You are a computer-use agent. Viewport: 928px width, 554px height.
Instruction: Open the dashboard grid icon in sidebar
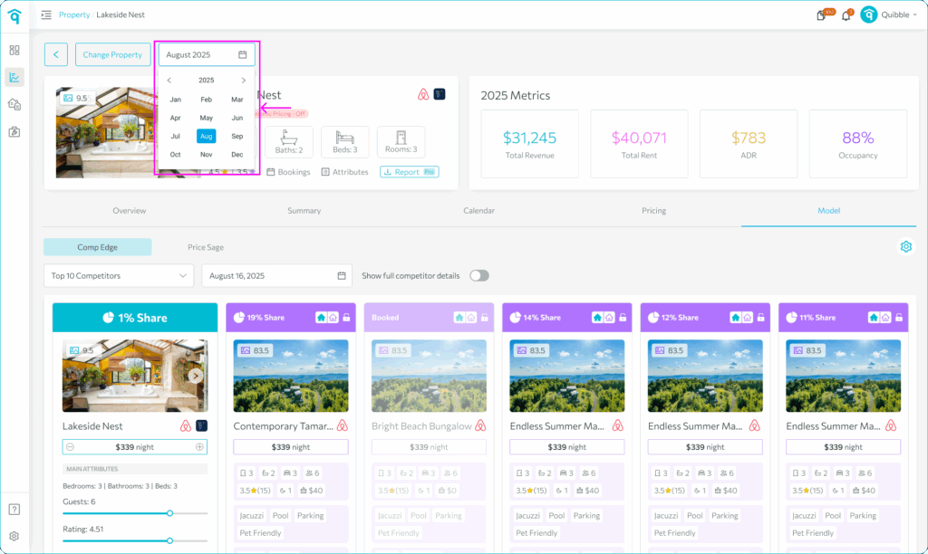pyautogui.click(x=14, y=51)
